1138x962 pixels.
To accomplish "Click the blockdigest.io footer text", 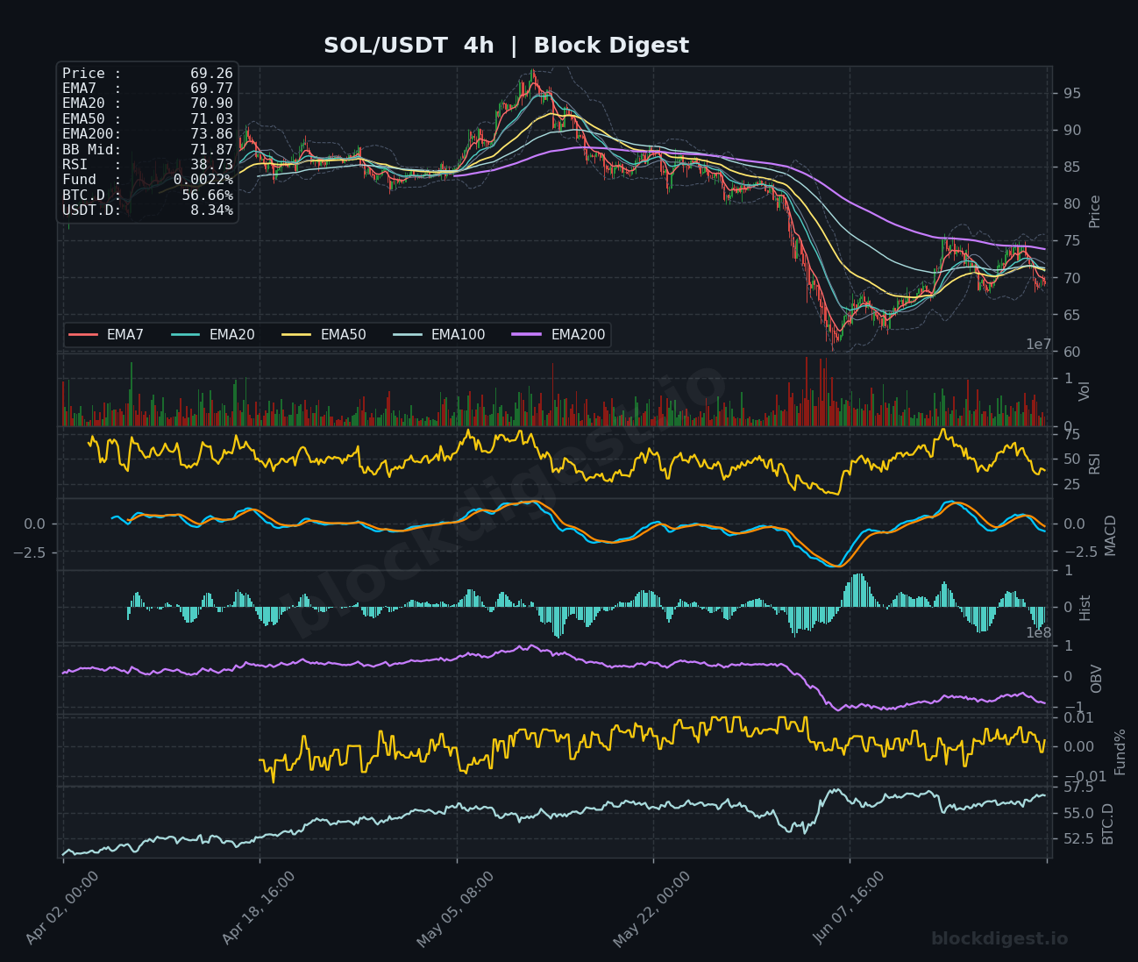I will [999, 938].
